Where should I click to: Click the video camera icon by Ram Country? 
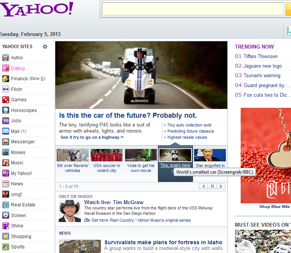(87, 220)
